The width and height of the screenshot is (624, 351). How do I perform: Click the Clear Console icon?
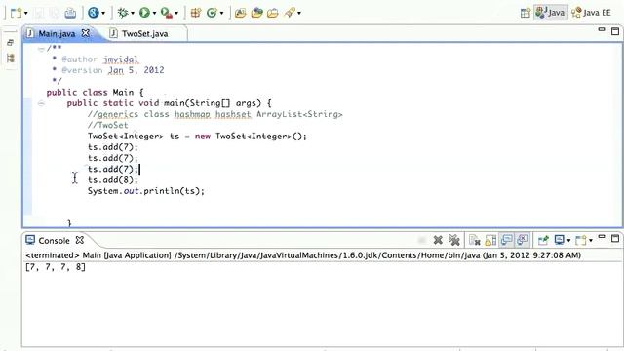click(x=475, y=240)
